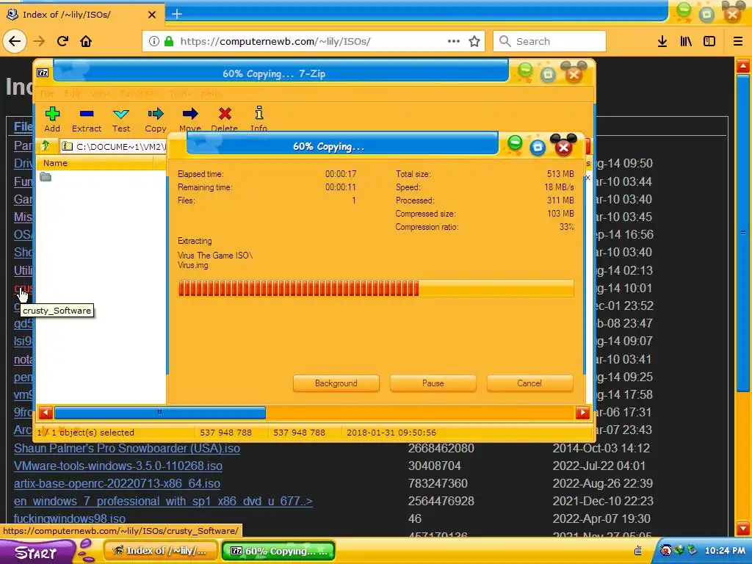The width and height of the screenshot is (752, 564).
Task: Open page actions three-dot menu in address bar
Action: 454,41
